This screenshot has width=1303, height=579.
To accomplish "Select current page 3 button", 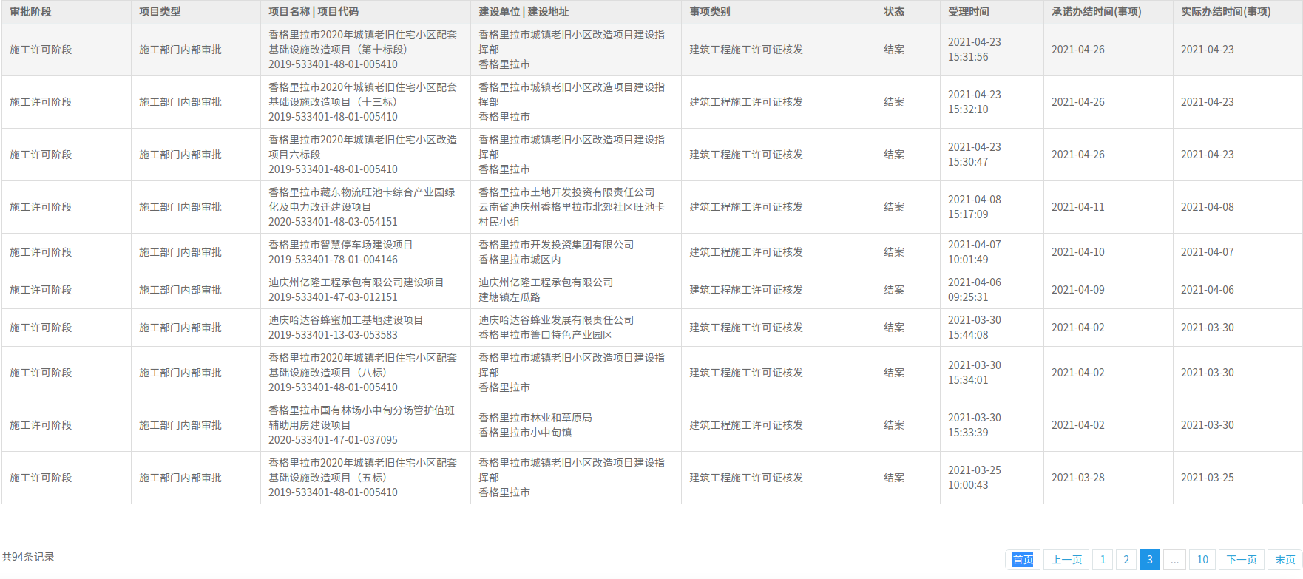I will 1150,560.
